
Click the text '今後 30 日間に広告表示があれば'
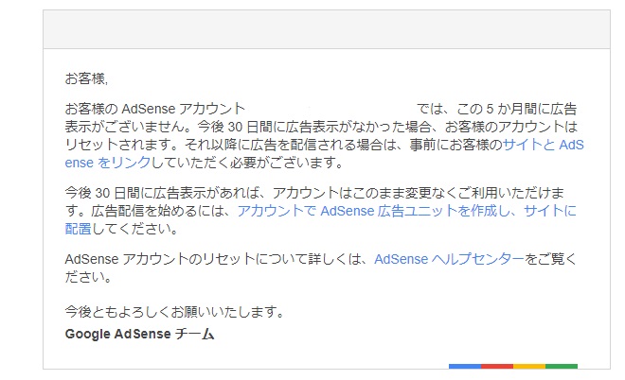tap(161, 193)
